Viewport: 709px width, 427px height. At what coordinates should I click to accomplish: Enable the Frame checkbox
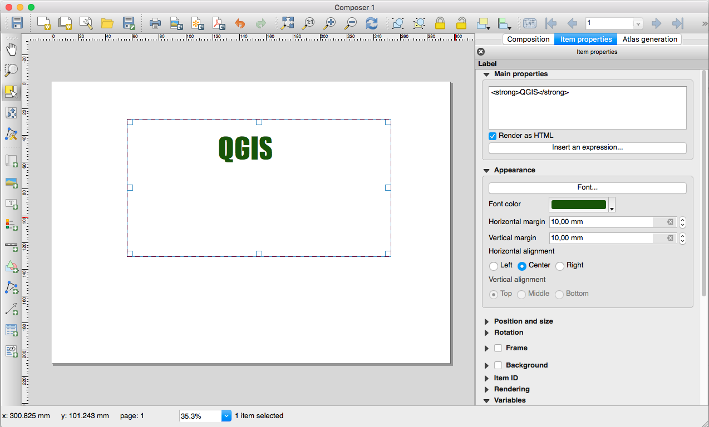498,348
